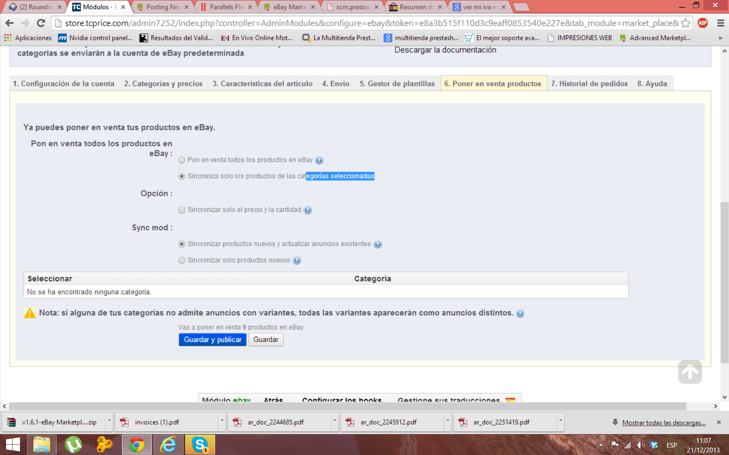Click the browser Forward arrow
Image resolution: width=729 pixels, height=455 pixels.
click(x=25, y=23)
